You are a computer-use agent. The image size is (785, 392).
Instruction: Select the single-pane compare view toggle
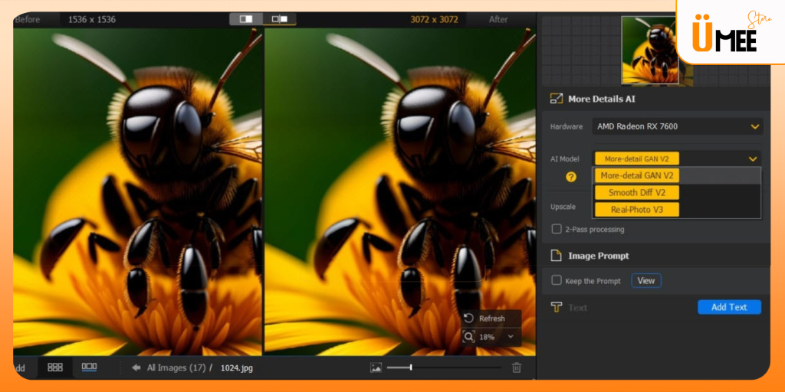tap(247, 19)
